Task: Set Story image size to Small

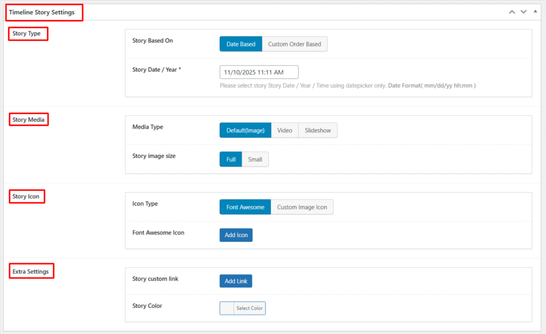Action: pyautogui.click(x=255, y=159)
